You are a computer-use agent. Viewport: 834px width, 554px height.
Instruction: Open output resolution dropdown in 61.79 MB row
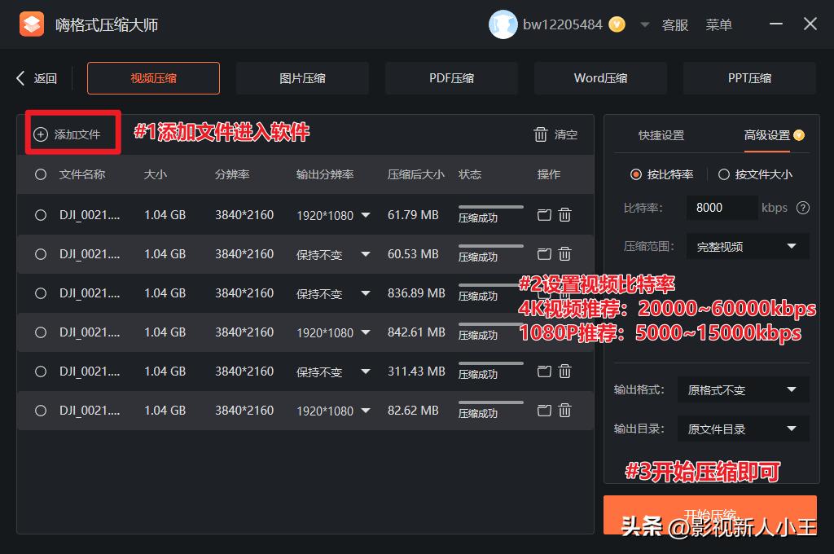tap(366, 215)
